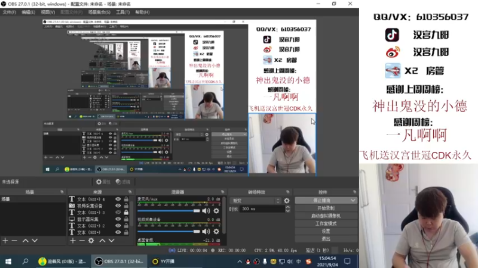The image size is (478, 268).
Task: Click the Windows Start button
Action: click(x=8, y=261)
